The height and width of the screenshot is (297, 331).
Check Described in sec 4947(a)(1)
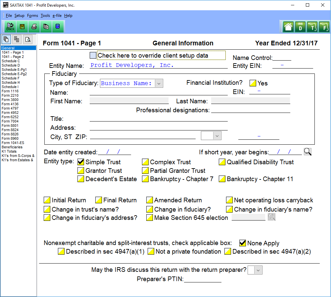[x=61, y=251]
